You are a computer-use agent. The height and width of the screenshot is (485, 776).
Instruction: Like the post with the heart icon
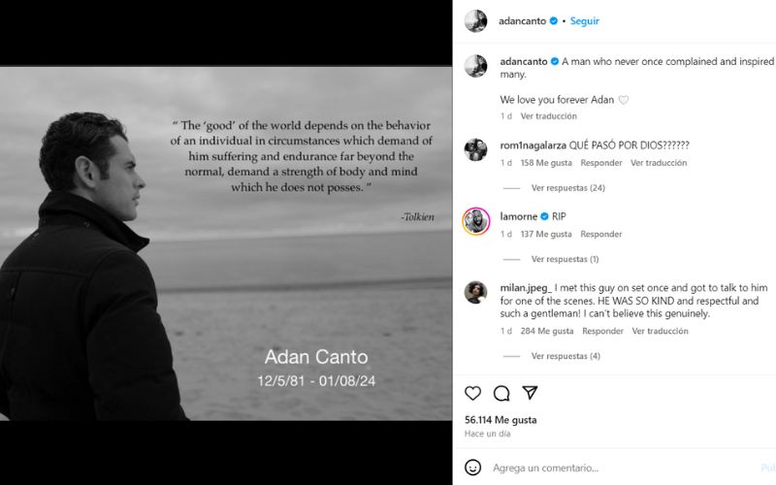click(472, 393)
